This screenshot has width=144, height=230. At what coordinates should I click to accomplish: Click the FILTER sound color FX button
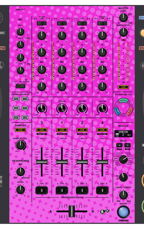coord(25,117)
